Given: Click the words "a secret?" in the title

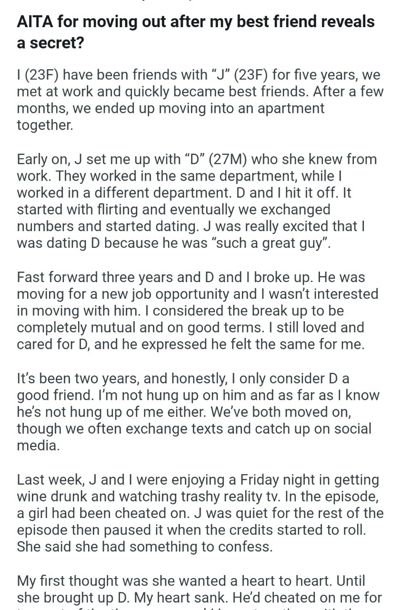Looking at the screenshot, I should coord(51,43).
